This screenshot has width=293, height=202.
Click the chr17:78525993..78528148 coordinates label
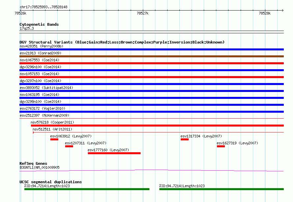click(43, 7)
